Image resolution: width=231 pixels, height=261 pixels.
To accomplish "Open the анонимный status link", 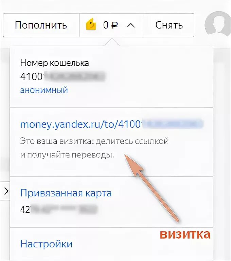I will (44, 90).
